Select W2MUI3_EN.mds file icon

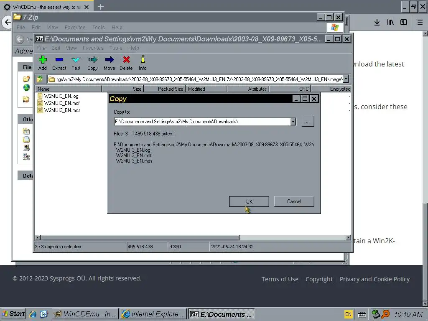pyautogui.click(x=40, y=110)
